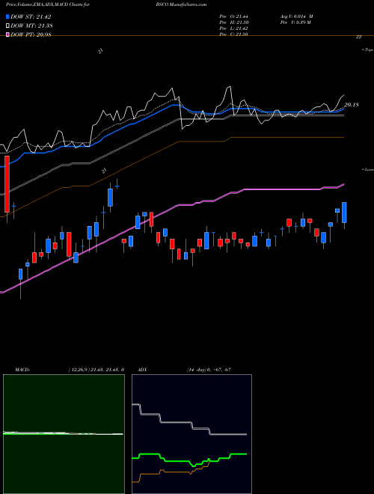Click the Pre C: 21.50 value
This screenshot has height=494, width=374.
(x=234, y=34)
